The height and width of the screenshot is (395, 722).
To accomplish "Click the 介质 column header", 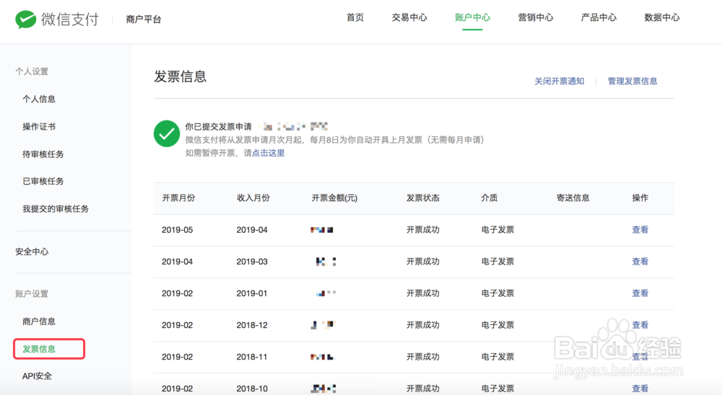I will [x=490, y=197].
